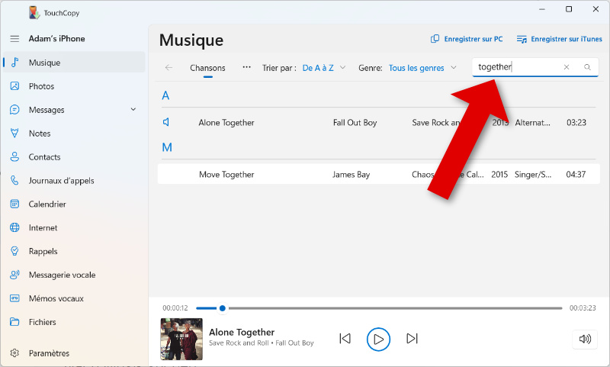
Task: Click Enregistrer sur PC button
Action: click(x=467, y=39)
